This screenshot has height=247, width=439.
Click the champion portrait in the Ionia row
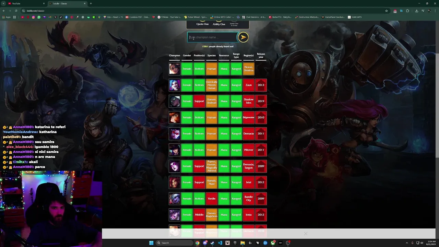(174, 215)
